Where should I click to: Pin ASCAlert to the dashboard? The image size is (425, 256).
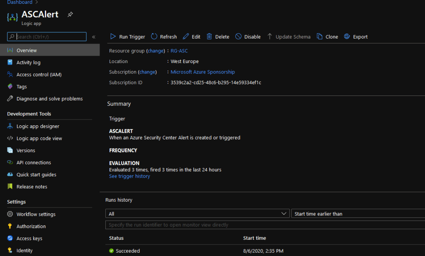click(70, 15)
